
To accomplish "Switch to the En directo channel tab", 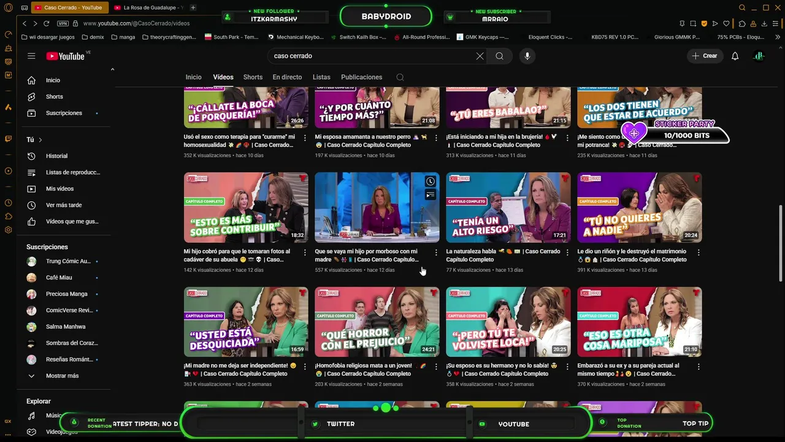I will point(287,77).
